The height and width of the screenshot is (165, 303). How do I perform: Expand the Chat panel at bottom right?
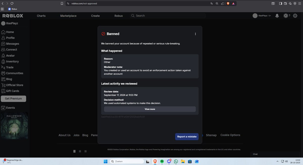coord(275,154)
